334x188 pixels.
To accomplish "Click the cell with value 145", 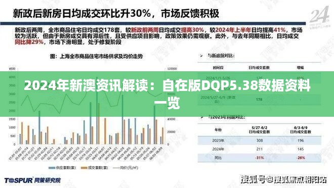I will tap(301, 149).
